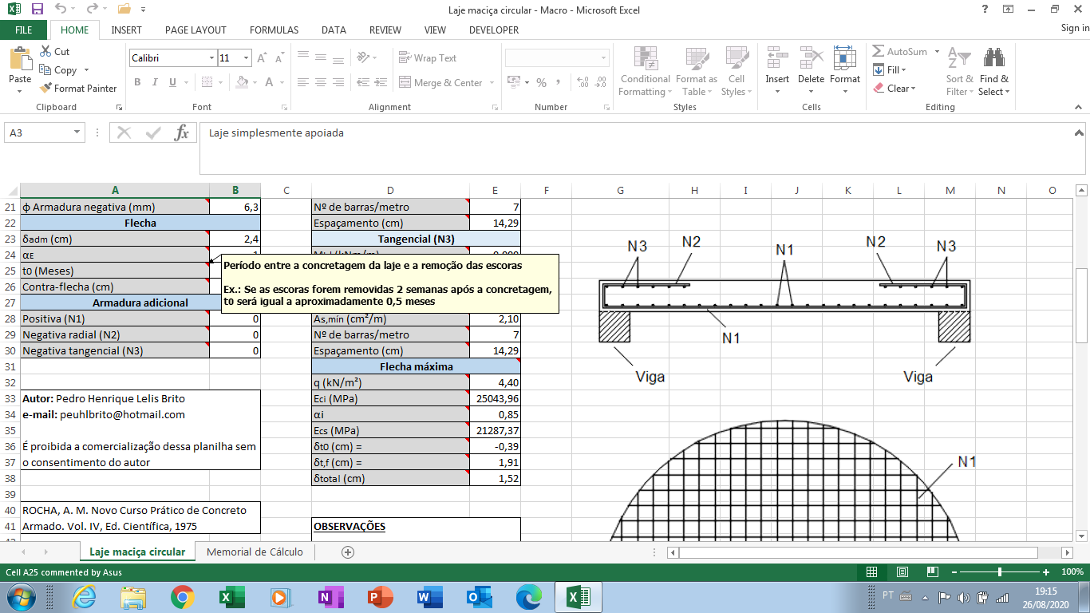Add a new sheet with plus icon
Viewport: 1090px width, 613px height.
[x=348, y=552]
